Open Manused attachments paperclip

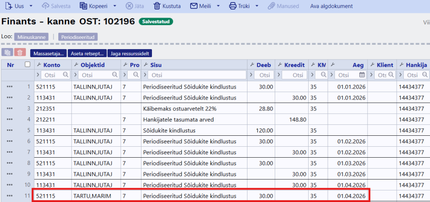click(283, 6)
